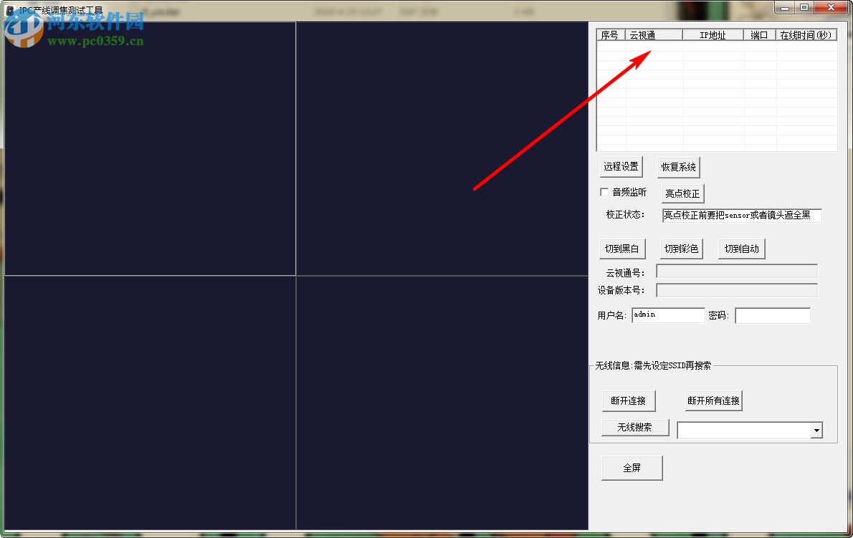Disconnect all devices using 断开所有连接
The width and height of the screenshot is (853, 538).
[x=714, y=400]
